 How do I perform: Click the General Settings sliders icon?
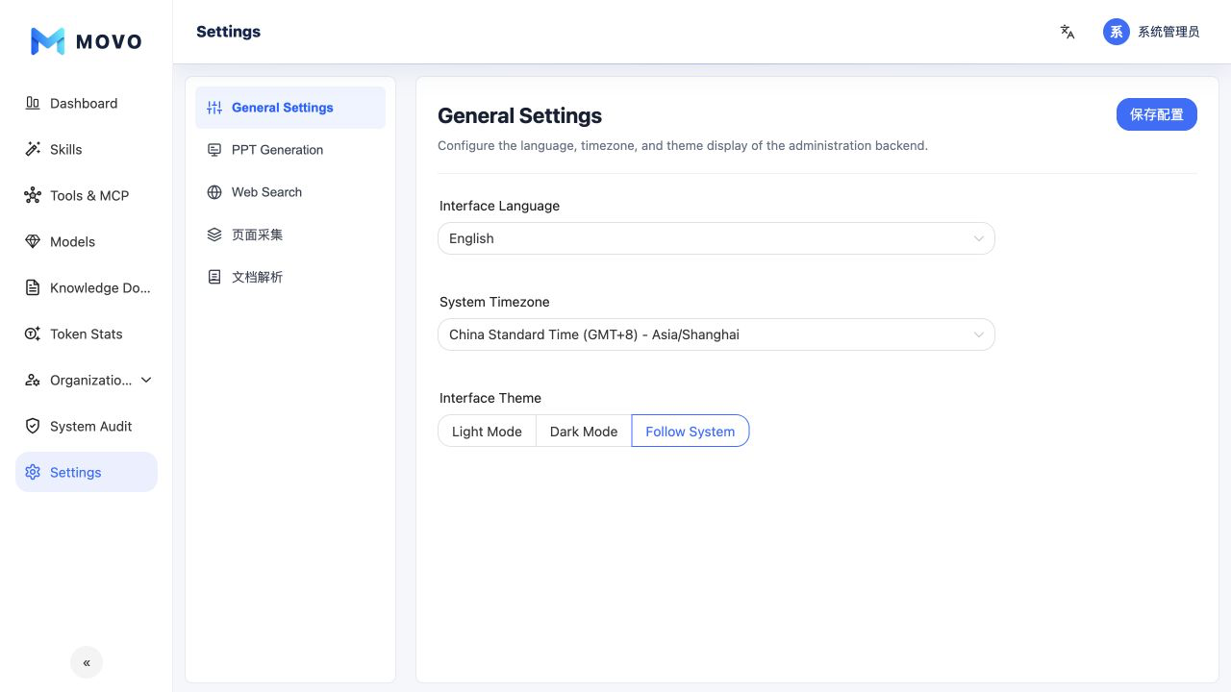pyautogui.click(x=214, y=108)
